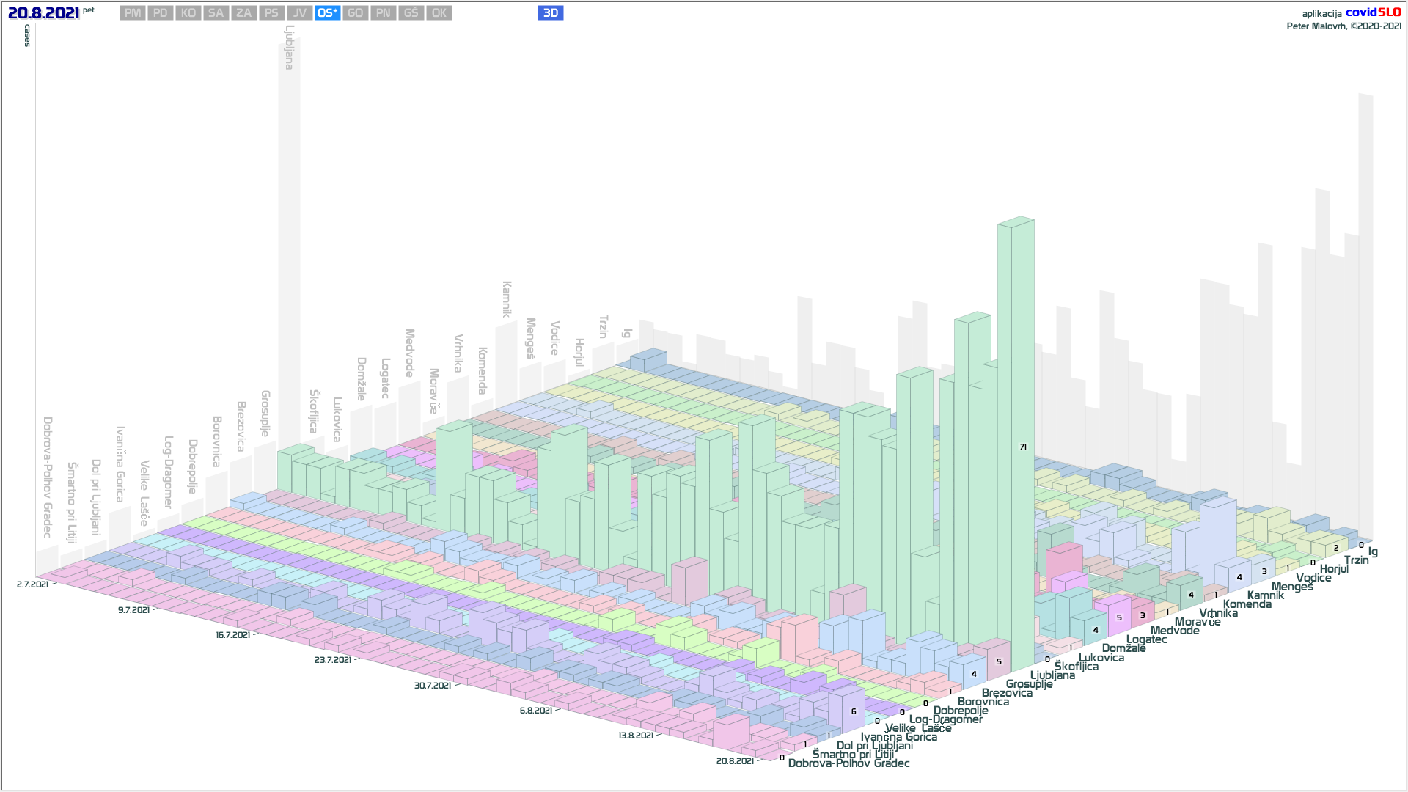Select the Ljubljana municipality axis label
The height and width of the screenshot is (792, 1408).
pyautogui.click(x=1052, y=675)
